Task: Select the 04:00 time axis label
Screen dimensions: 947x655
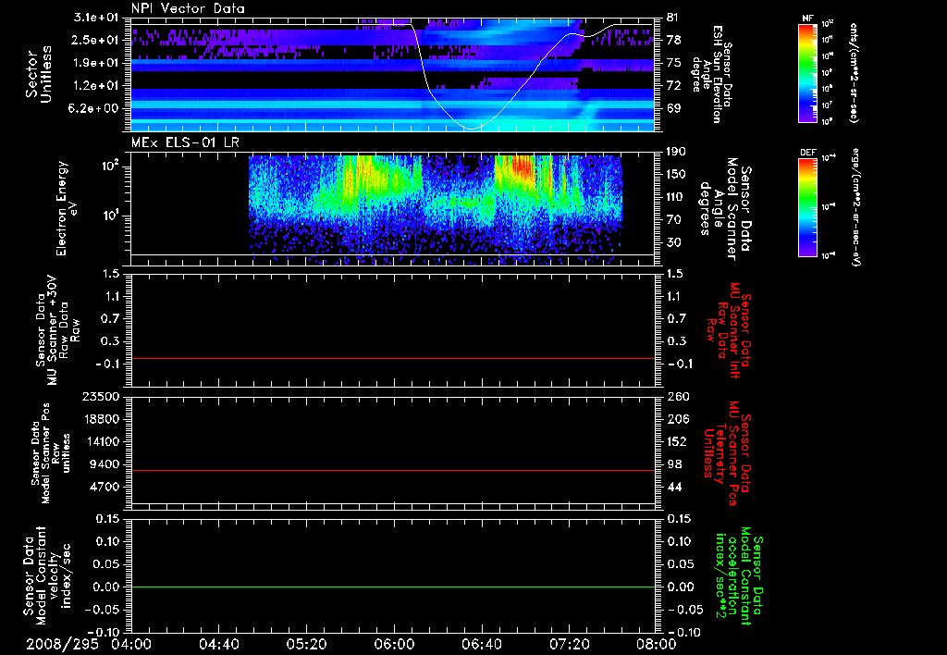Action: pyautogui.click(x=131, y=644)
